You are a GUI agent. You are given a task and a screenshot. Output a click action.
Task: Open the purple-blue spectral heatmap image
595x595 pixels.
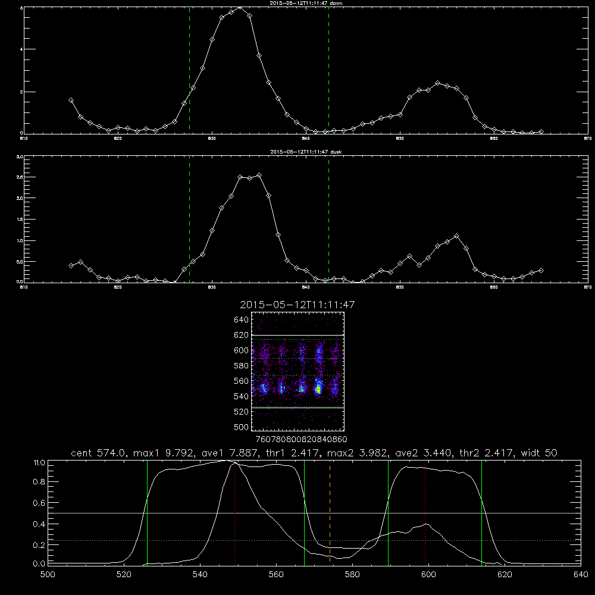(x=298, y=371)
